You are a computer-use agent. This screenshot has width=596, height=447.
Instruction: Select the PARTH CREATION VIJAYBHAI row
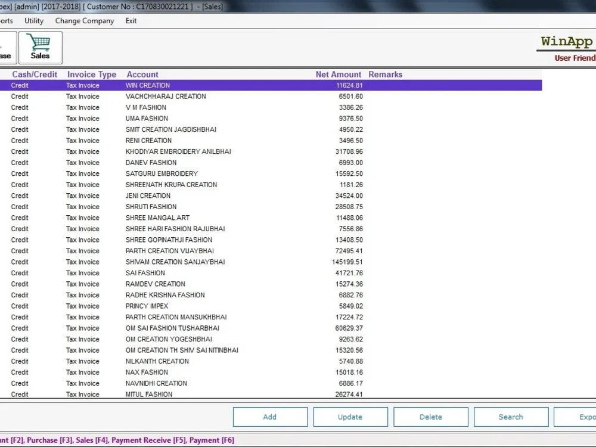(x=271, y=251)
